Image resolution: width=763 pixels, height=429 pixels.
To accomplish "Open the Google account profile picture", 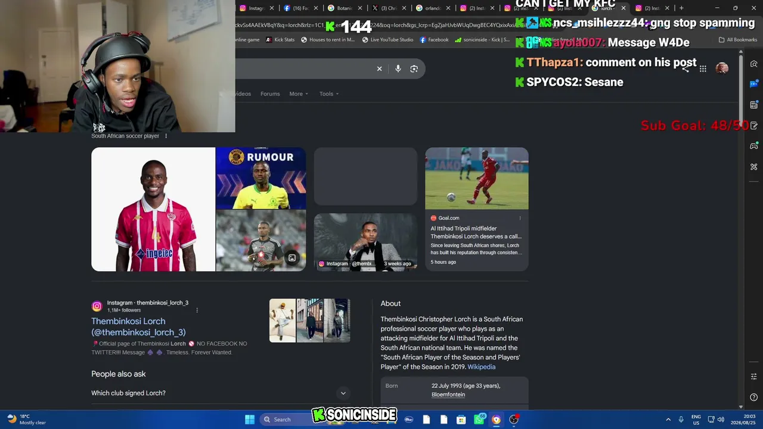I will point(722,68).
